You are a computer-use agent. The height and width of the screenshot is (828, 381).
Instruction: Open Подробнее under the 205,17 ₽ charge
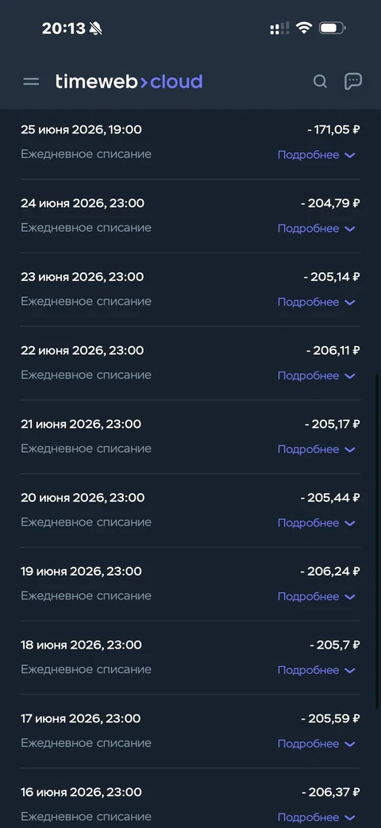pos(317,449)
